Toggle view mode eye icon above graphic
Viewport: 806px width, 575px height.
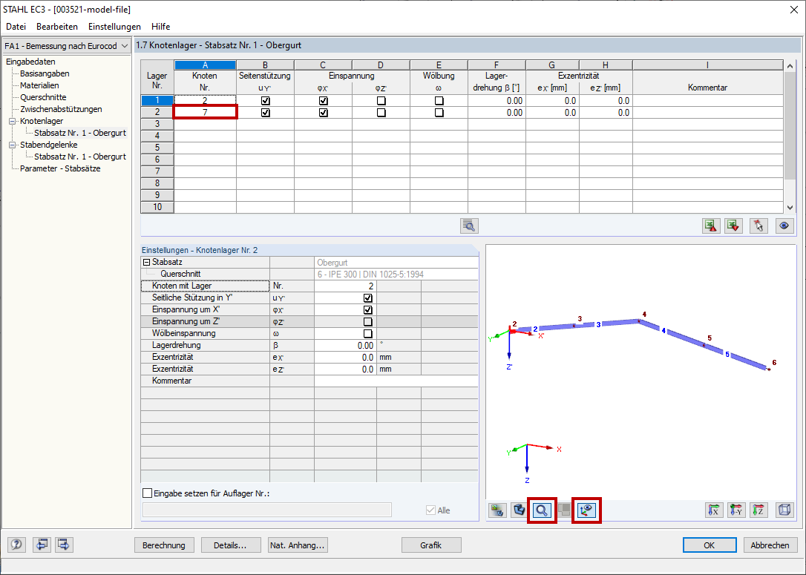(784, 226)
